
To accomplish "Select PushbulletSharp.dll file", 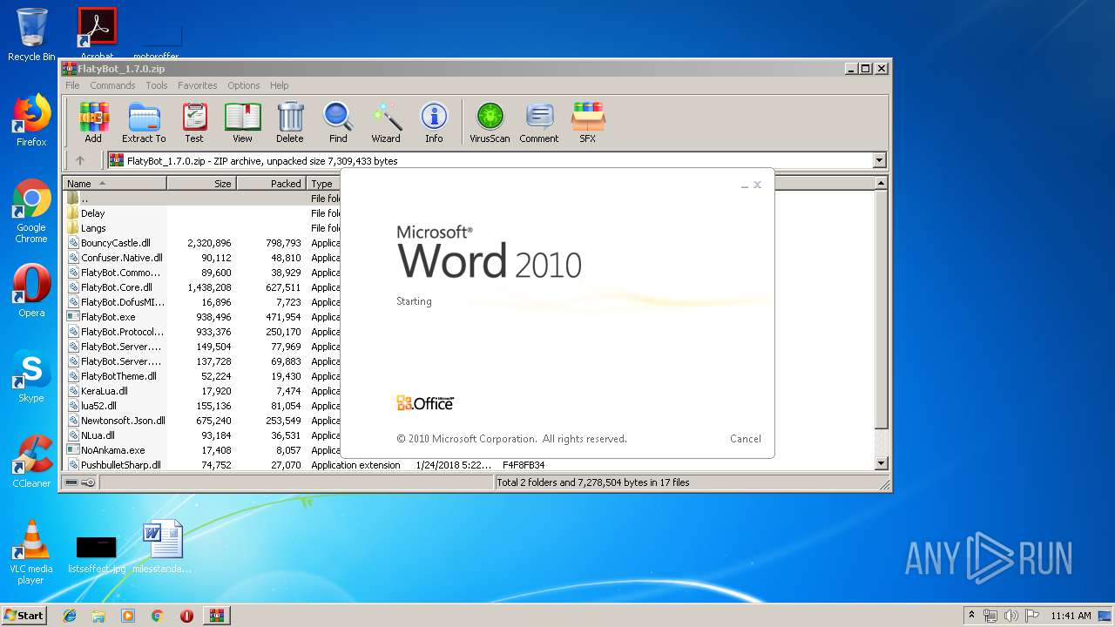I will (x=120, y=465).
